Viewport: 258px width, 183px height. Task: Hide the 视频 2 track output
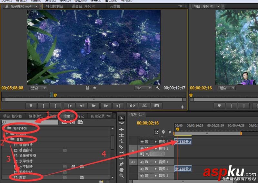tap(142, 142)
